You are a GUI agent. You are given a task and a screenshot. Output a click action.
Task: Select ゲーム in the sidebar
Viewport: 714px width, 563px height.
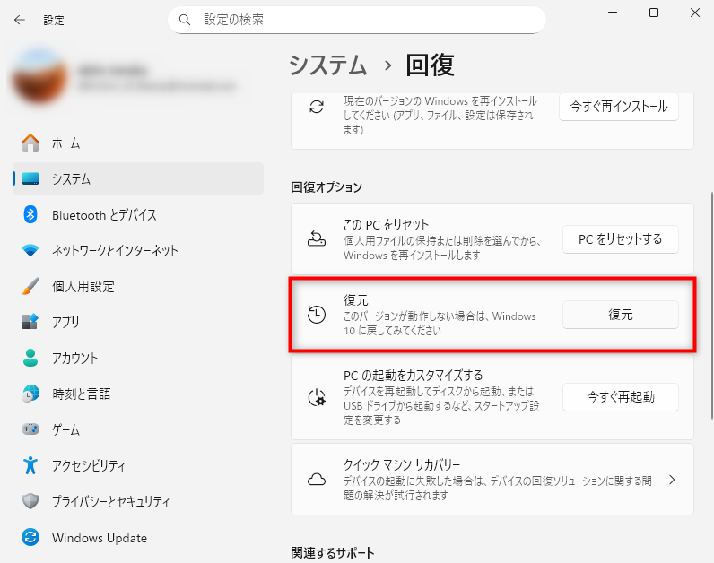(x=65, y=430)
